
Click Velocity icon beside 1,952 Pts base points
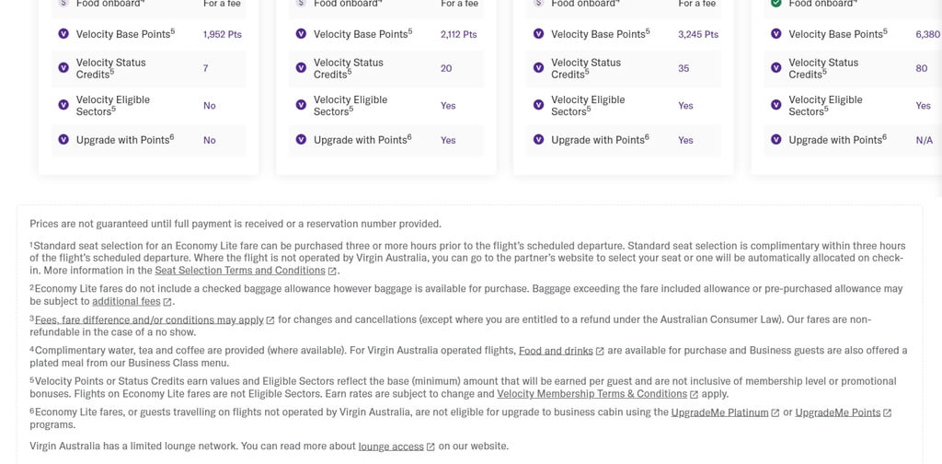point(63,34)
